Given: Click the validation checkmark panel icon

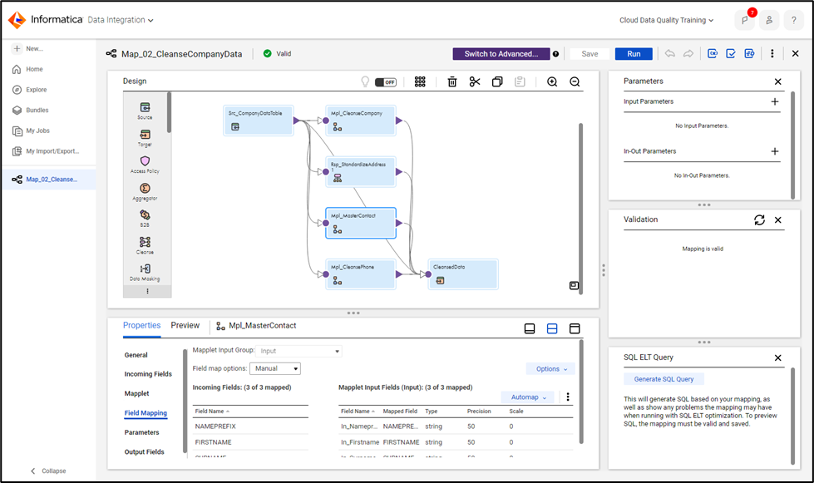Looking at the screenshot, I should point(730,53).
